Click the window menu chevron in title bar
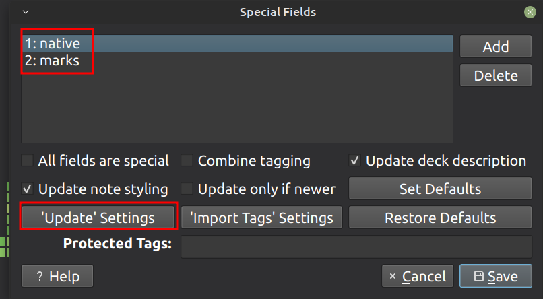 (x=26, y=12)
